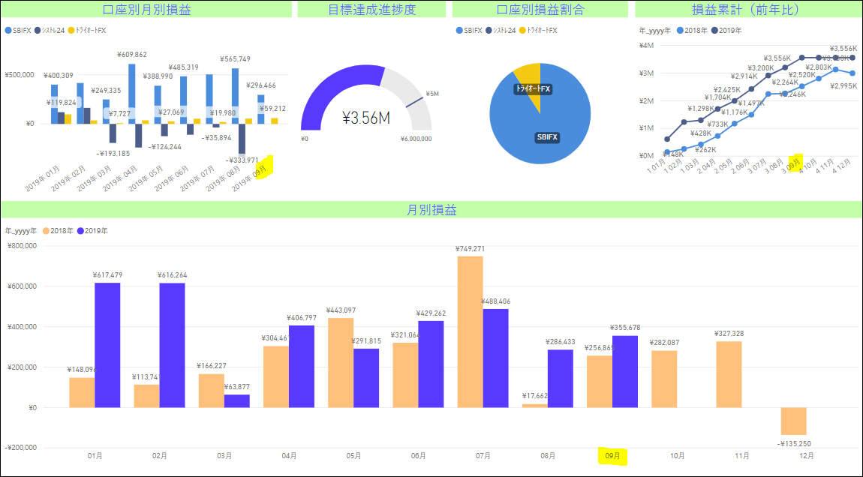Screen dimensions: 863x477
Task: Select the 2019年 bar for 06月 (¥429,262)
Action: [x=431, y=364]
